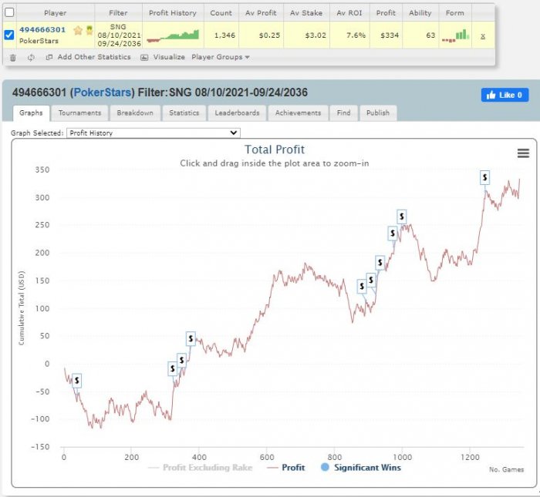Open player 494666301 profile link

[42, 29]
